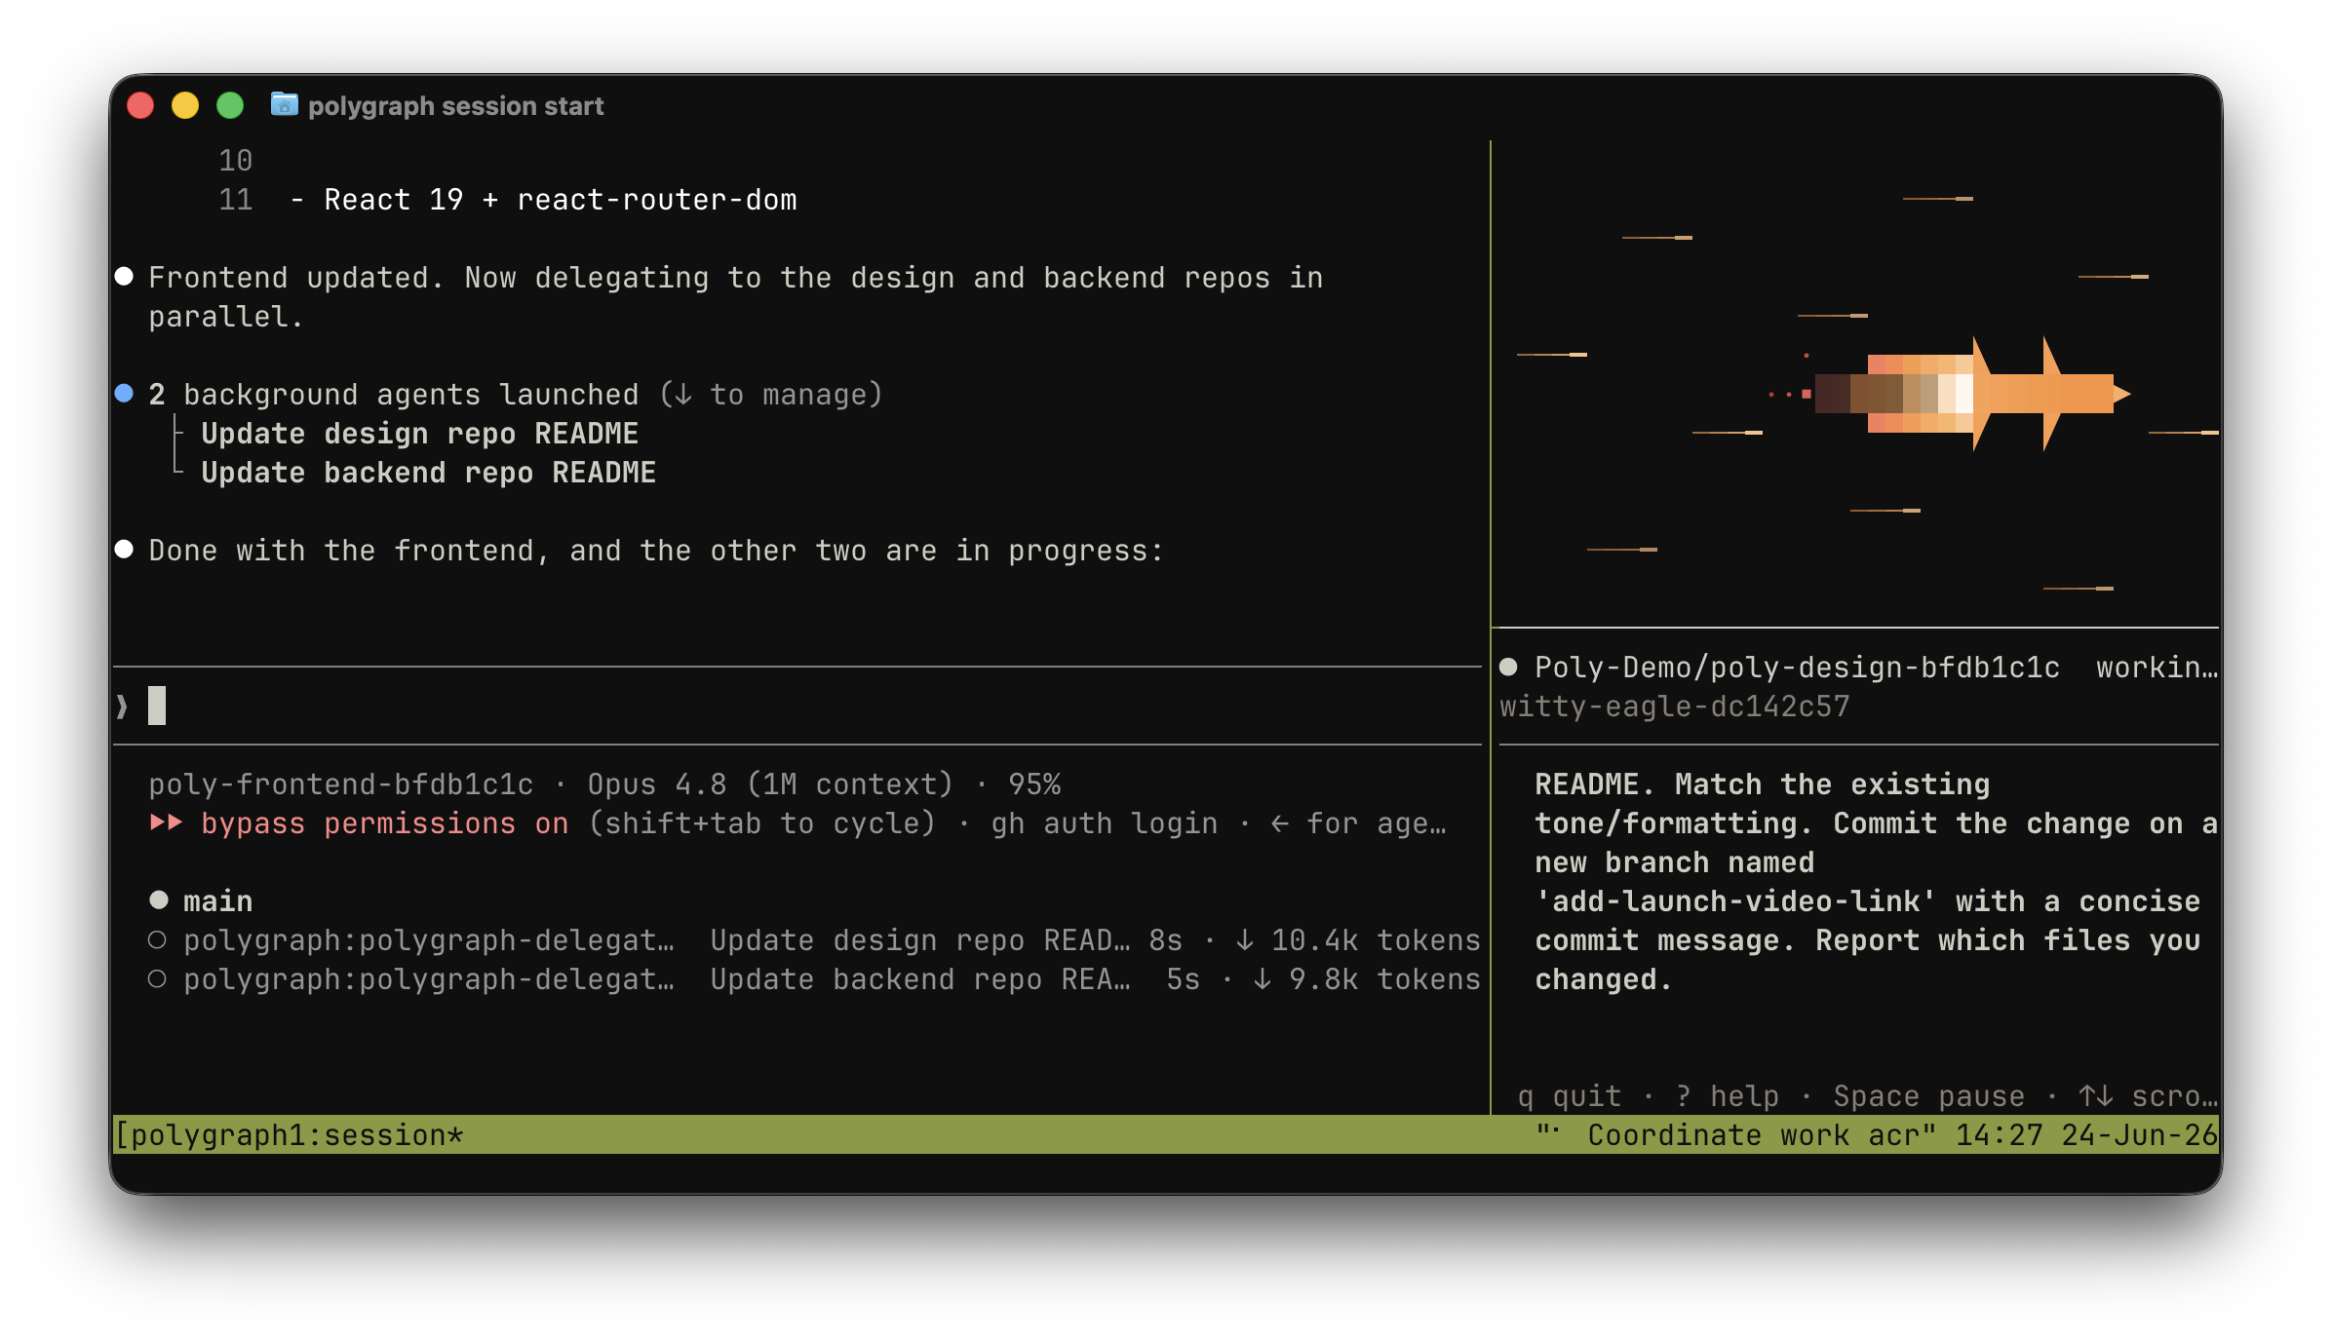The width and height of the screenshot is (2332, 1339).
Task: Click the 'polygraph session start' window title
Action: (x=455, y=105)
